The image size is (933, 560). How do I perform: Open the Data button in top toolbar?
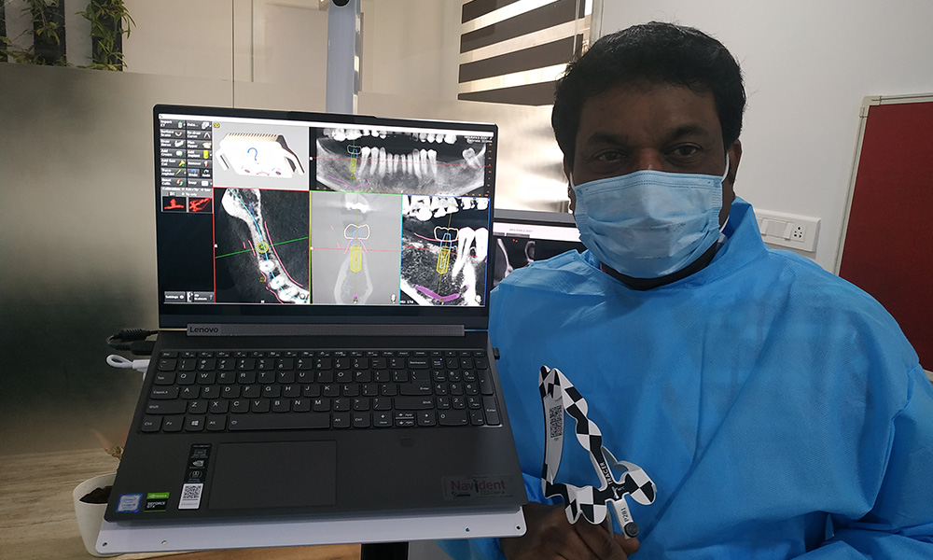point(200,124)
